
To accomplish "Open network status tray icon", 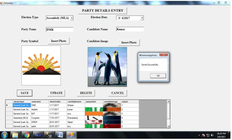I will point(208,135).
